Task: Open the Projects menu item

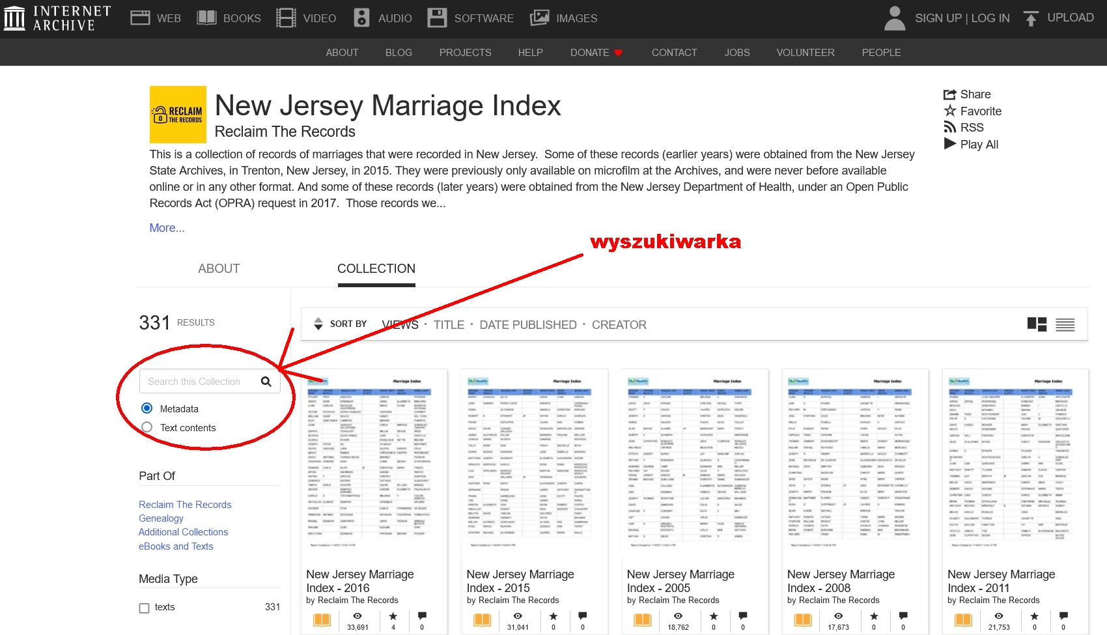Action: pos(465,53)
